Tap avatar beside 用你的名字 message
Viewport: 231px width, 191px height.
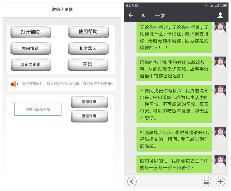(220, 62)
